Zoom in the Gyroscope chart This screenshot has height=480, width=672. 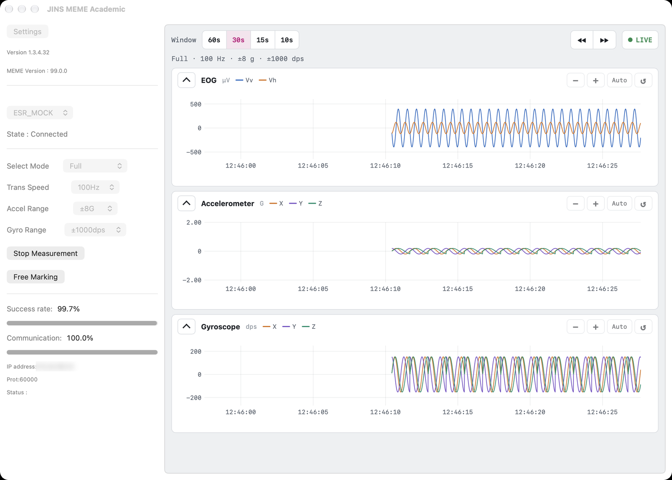click(596, 327)
